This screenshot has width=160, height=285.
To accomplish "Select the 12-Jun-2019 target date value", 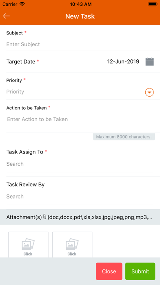I will 123,61.
